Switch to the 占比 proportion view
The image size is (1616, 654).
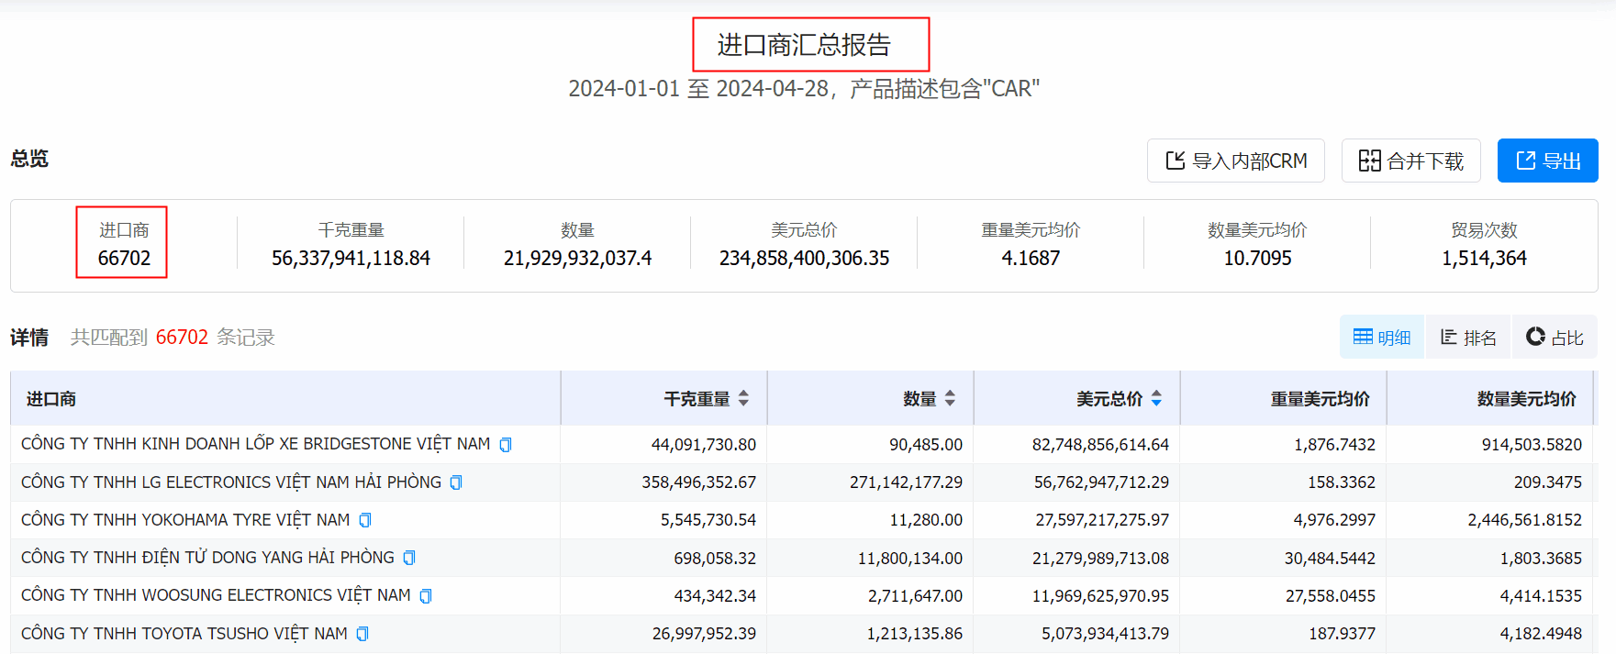click(1555, 338)
